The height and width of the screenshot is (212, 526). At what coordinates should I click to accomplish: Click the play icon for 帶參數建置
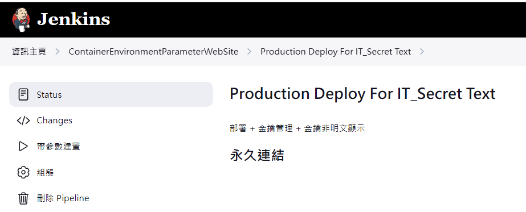point(23,147)
